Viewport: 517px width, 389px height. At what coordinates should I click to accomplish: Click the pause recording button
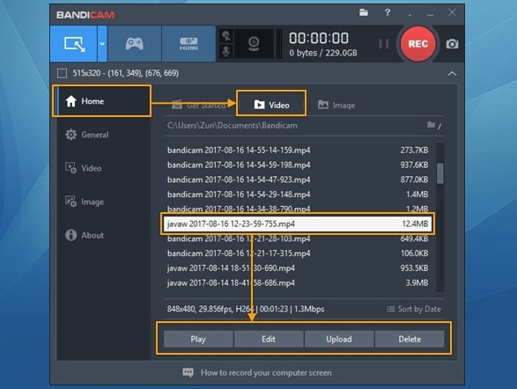[x=384, y=44]
